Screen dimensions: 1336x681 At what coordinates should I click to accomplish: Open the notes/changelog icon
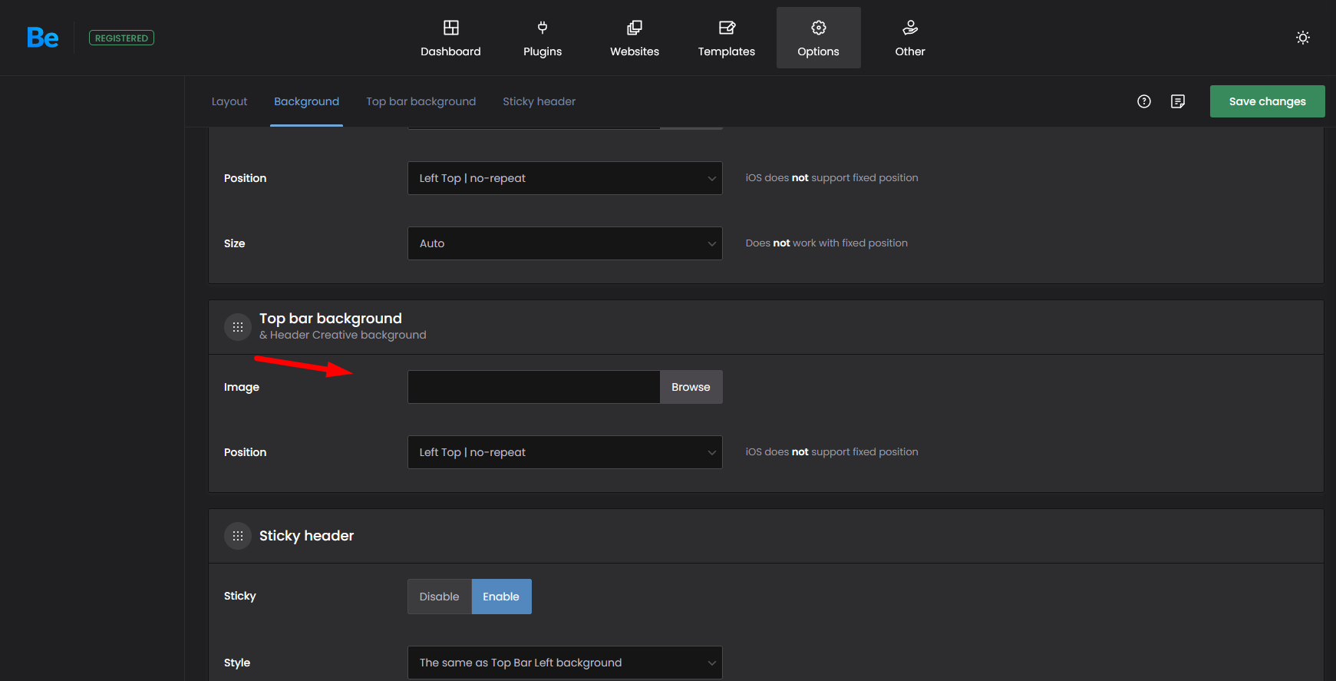pyautogui.click(x=1178, y=101)
